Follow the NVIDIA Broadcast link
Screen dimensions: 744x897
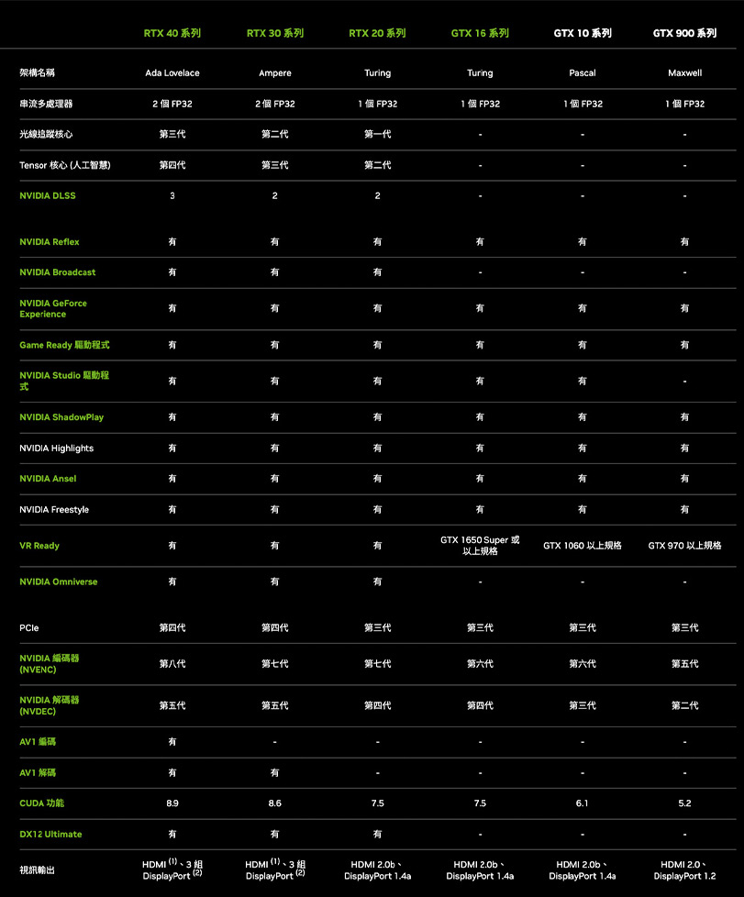[57, 272]
